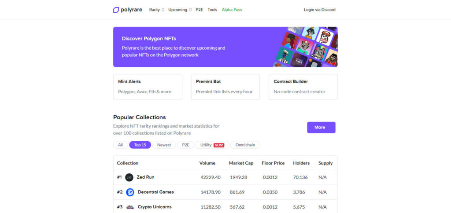Open the Tools nav menu item
Image resolution: width=451 pixels, height=213 pixels.
(212, 10)
